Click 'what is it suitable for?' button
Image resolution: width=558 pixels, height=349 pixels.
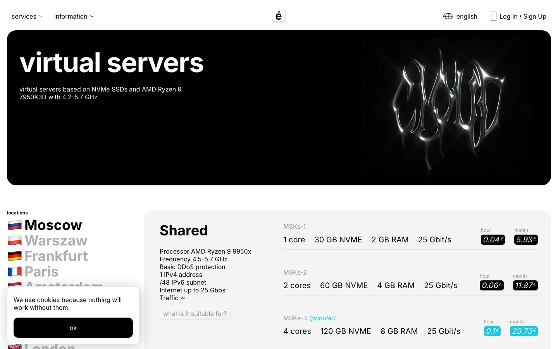point(195,314)
